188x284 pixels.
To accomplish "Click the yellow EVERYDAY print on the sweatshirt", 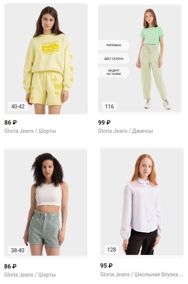I will coord(50,48).
